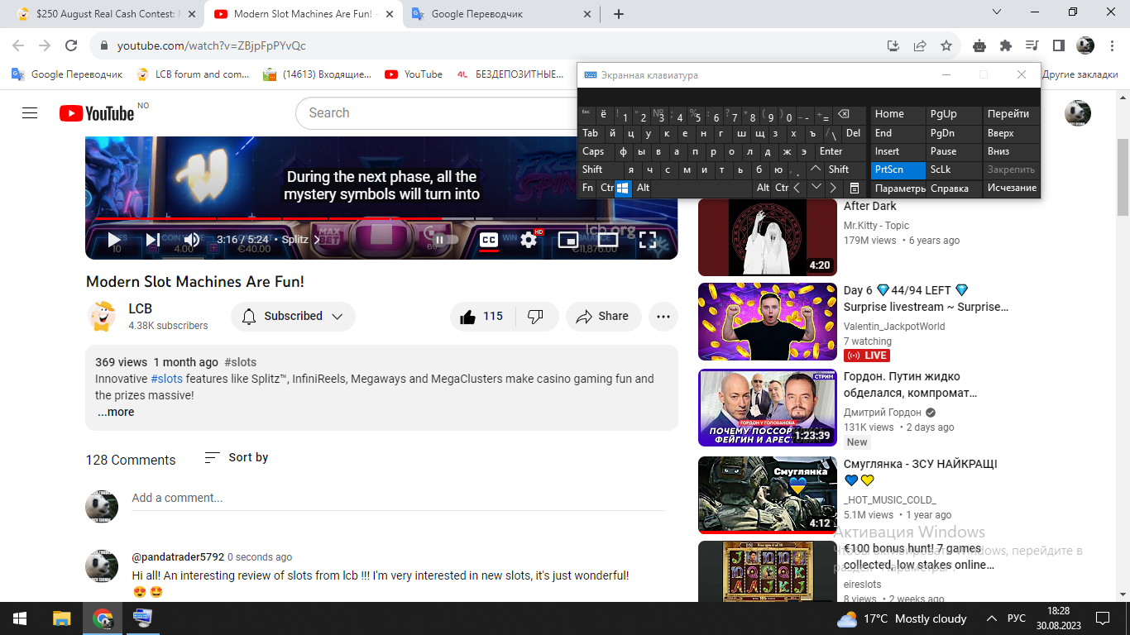The image size is (1130, 635).
Task: Bookmark this page with star
Action: pos(946,45)
